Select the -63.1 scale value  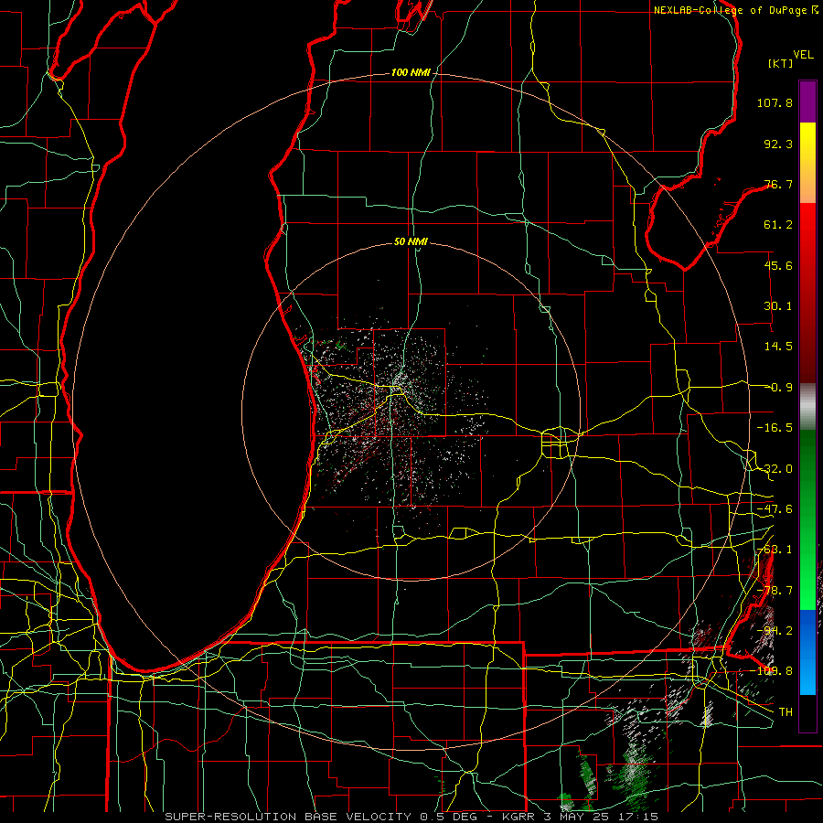[775, 550]
